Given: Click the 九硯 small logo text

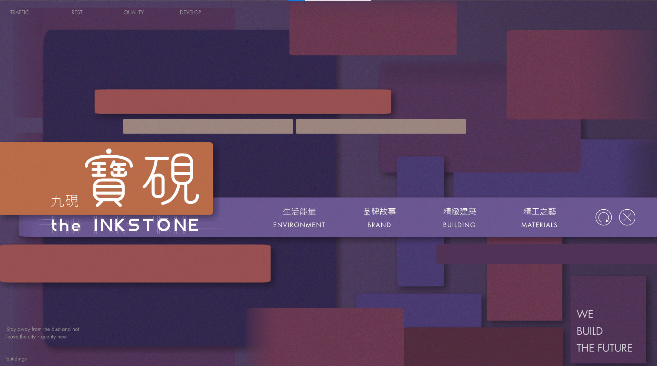Looking at the screenshot, I should point(65,201).
